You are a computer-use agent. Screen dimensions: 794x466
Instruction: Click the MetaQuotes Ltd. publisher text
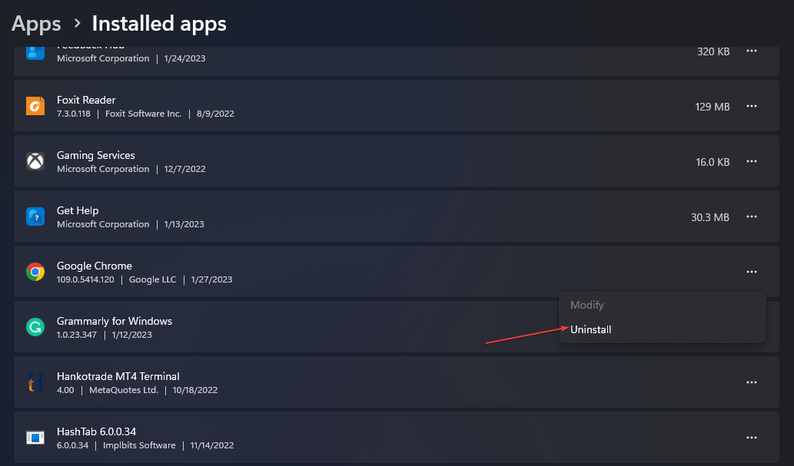(x=124, y=390)
